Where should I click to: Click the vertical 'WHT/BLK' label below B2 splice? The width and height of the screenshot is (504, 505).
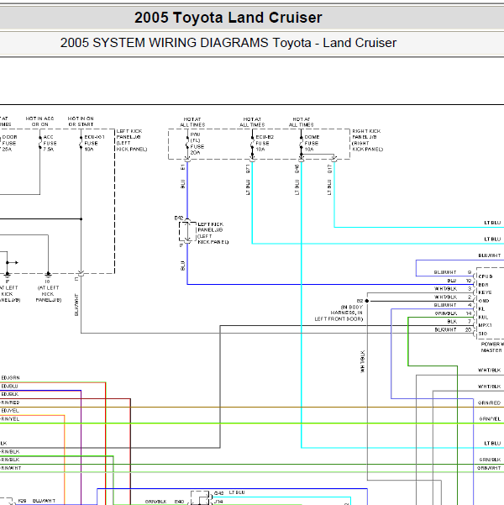[x=363, y=361]
